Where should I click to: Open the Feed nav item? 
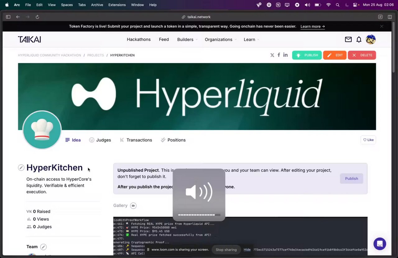[x=164, y=39]
